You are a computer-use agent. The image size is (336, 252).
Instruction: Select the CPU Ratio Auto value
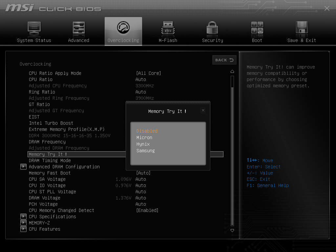coord(141,79)
